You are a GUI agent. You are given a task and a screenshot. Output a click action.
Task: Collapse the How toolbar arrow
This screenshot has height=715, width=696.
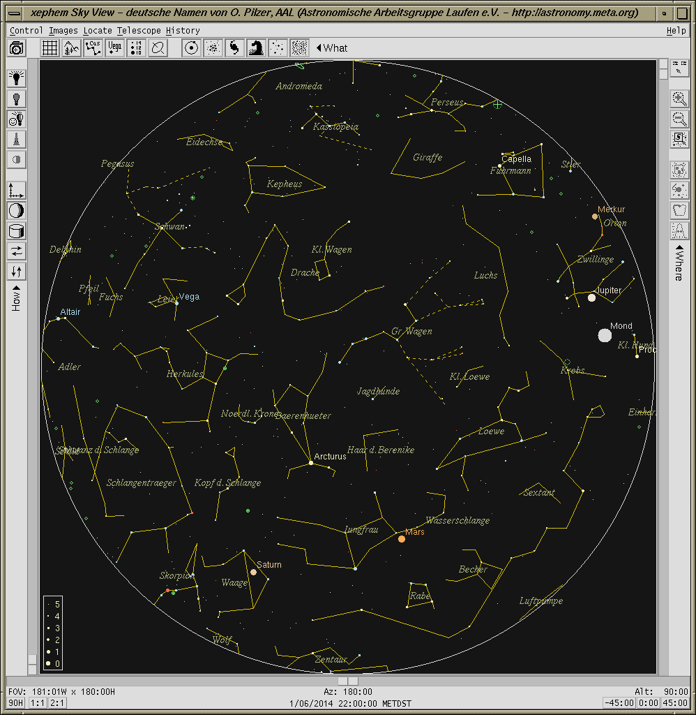pyautogui.click(x=17, y=288)
